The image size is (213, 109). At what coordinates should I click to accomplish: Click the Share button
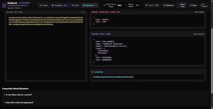coord(193,5)
